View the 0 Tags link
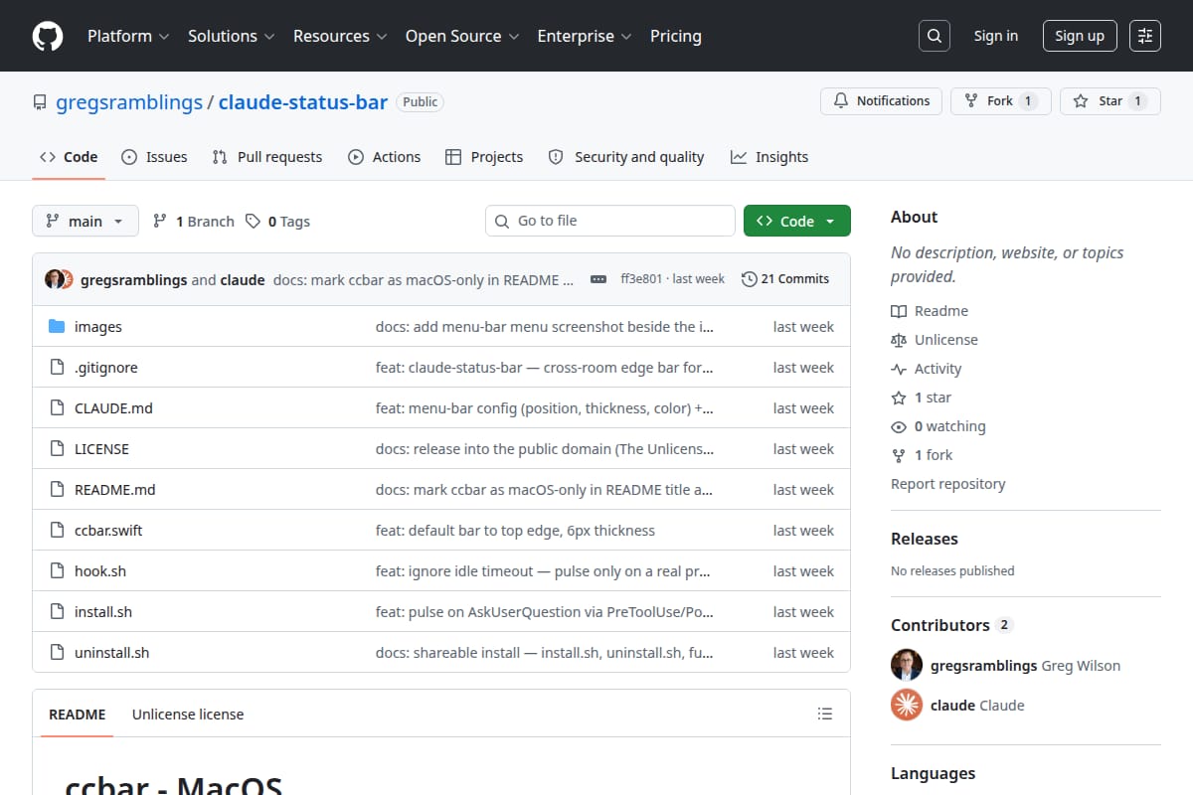 pyautogui.click(x=278, y=222)
